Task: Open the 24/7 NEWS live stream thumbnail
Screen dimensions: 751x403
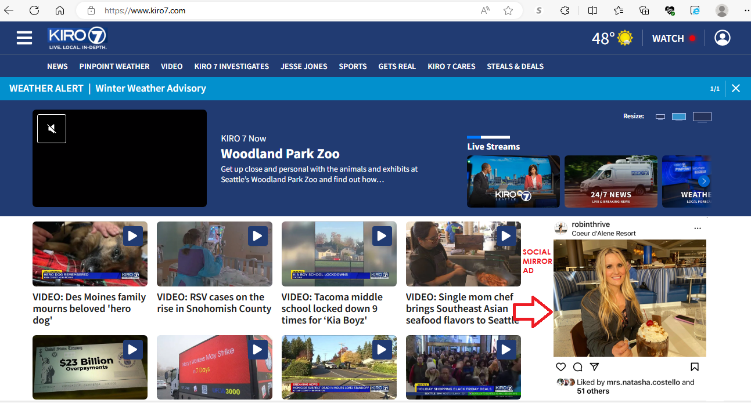Action: 611,181
